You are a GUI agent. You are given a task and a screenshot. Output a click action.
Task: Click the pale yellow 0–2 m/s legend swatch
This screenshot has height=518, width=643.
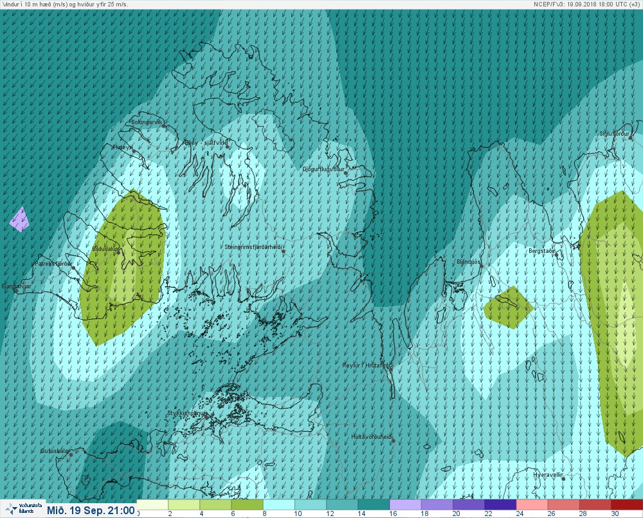tap(152, 504)
